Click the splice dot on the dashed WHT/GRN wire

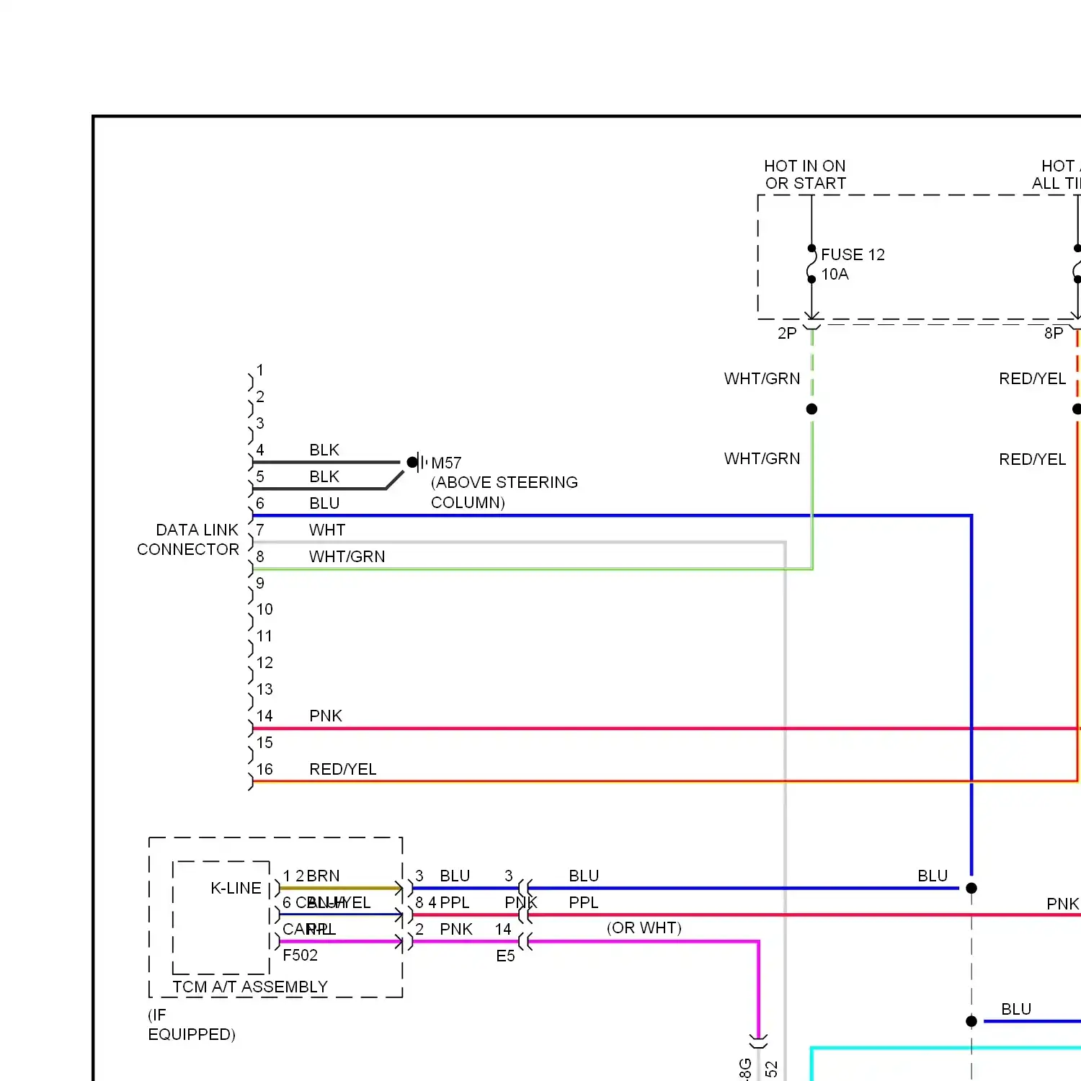tap(811, 409)
